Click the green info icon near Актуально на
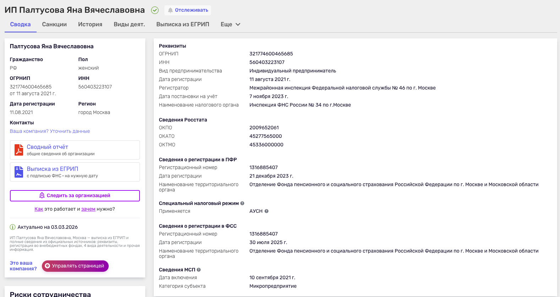 pyautogui.click(x=12, y=227)
